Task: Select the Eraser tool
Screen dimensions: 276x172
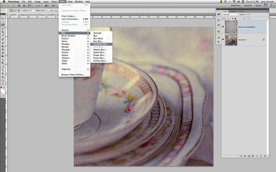Action: point(3,53)
